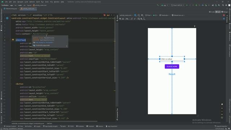Toggle view options eye icon
The width and height of the screenshot is (231, 130).
[x=120, y=19]
